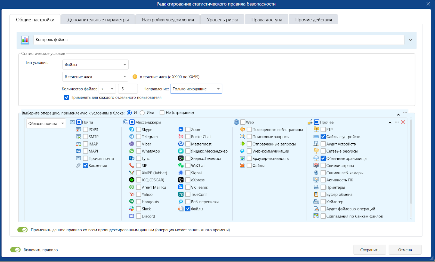Uncheck Файлы с устройств checkbox
435x262 pixels.
[323, 137]
